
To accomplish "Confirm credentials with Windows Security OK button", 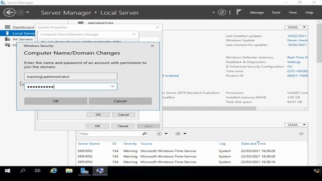I will tap(56, 101).
